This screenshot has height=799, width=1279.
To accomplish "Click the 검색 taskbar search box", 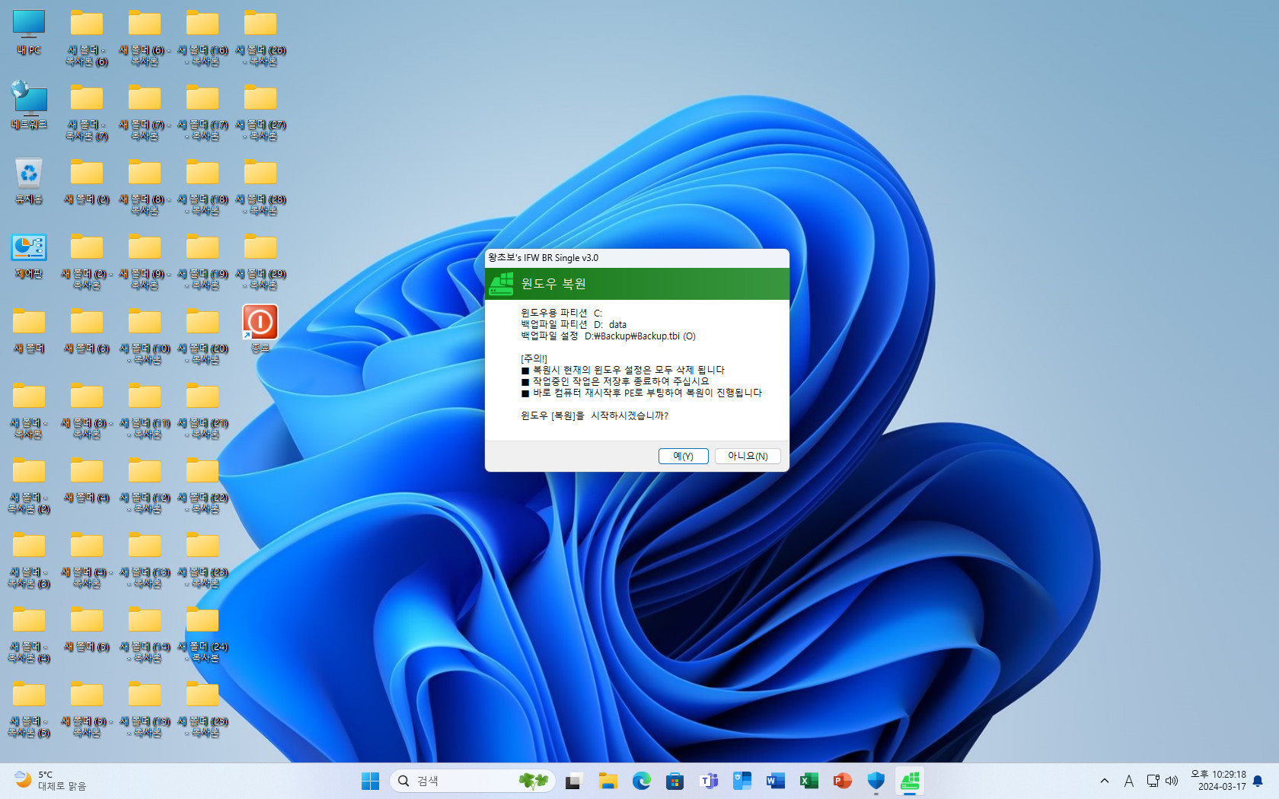I will [472, 781].
